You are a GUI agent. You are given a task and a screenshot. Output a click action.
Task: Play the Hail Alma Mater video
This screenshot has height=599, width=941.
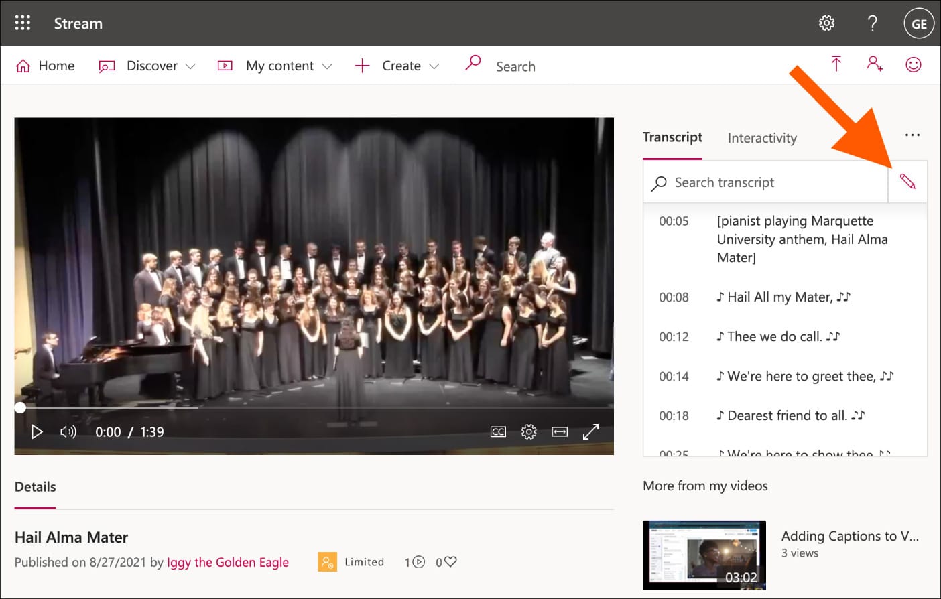coord(37,432)
